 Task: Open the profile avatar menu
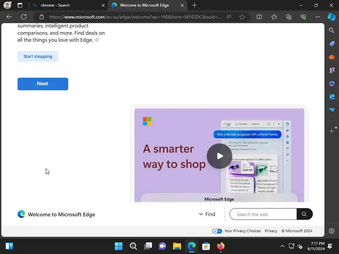[7, 5]
